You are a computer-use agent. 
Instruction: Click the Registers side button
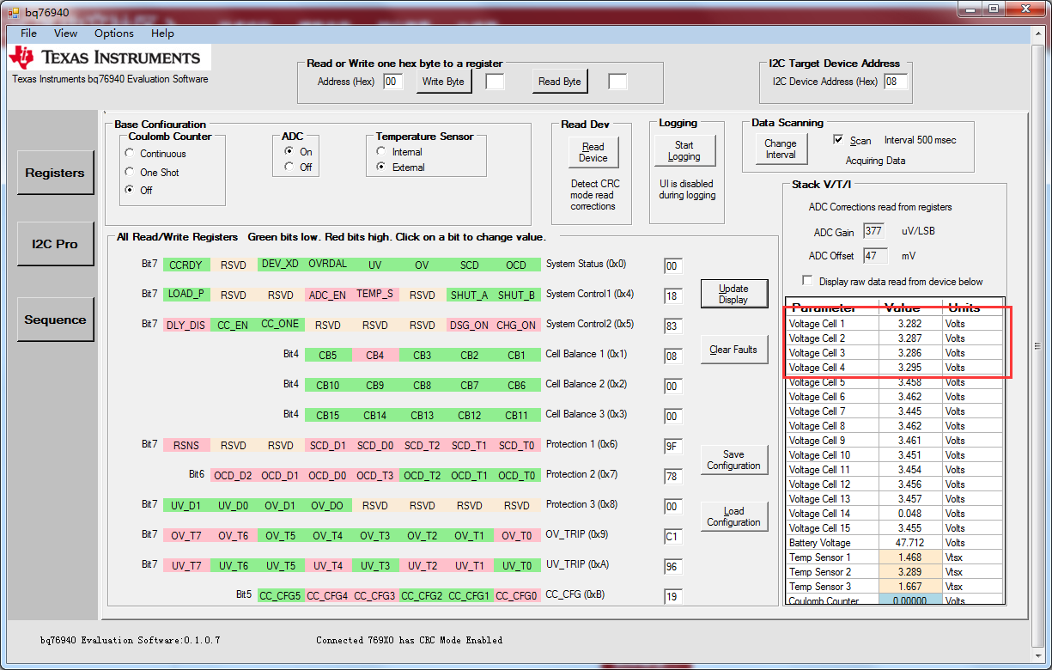[x=55, y=173]
